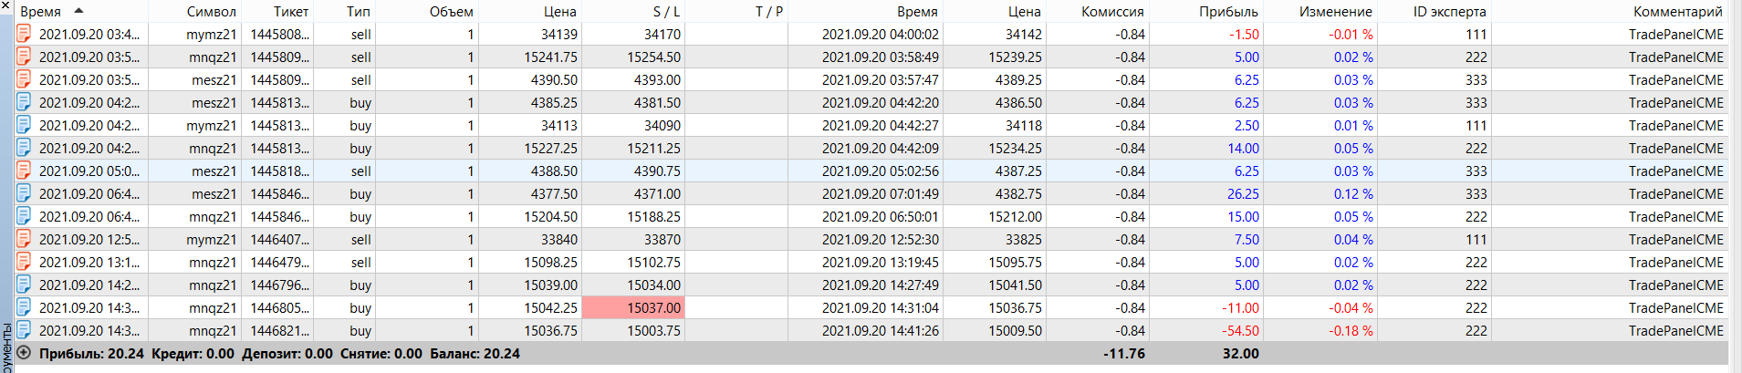
Task: Sort trades by the Прибыль column header
Action: point(1227,12)
